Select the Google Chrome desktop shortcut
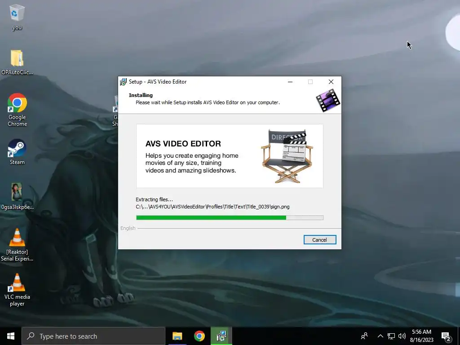Image resolution: width=460 pixels, height=345 pixels. [x=18, y=110]
